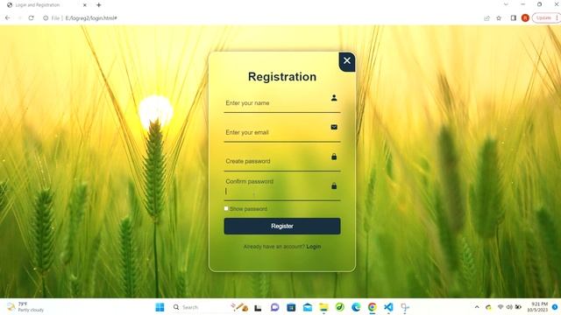
Task: Close the Login and Registration tab
Action: 85,5
